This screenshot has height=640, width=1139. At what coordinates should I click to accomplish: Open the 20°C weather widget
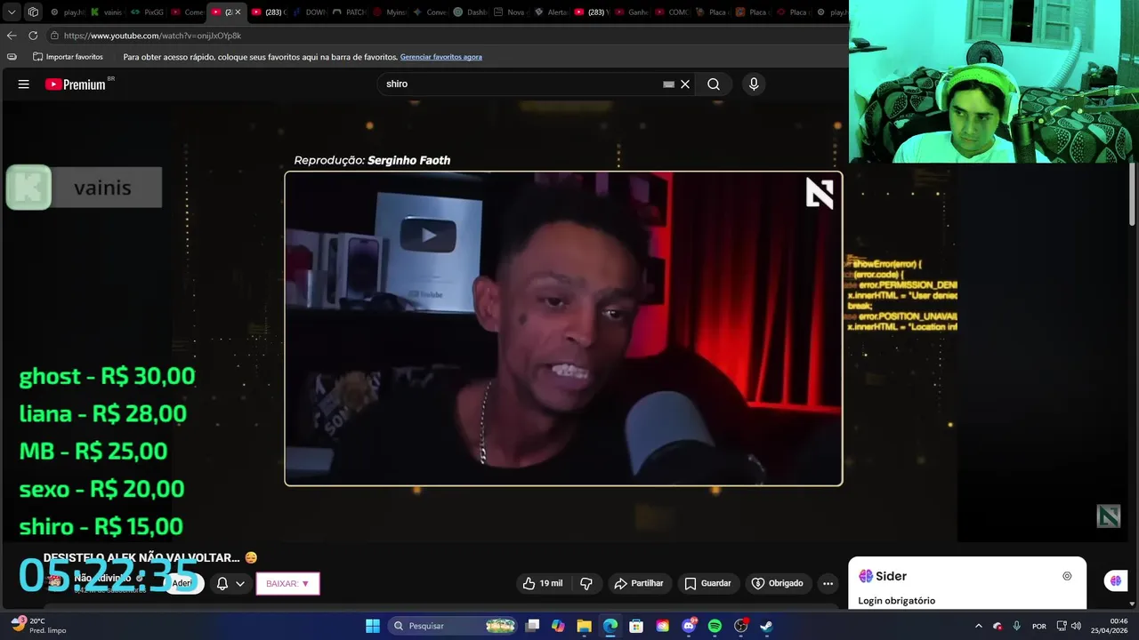(40, 626)
